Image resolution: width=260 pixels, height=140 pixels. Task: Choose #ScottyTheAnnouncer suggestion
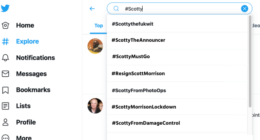coord(138,40)
